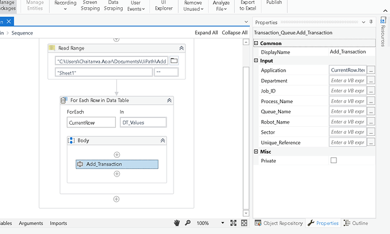The height and width of the screenshot is (234, 390).
Task: Close the open workflow tab
Action: click(8, 21)
